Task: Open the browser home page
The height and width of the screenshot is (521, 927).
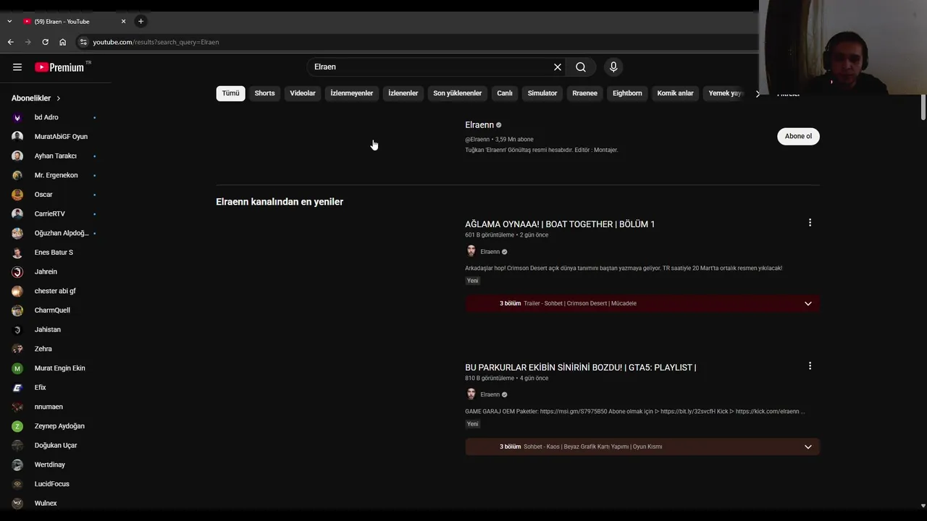Action: [x=62, y=42]
